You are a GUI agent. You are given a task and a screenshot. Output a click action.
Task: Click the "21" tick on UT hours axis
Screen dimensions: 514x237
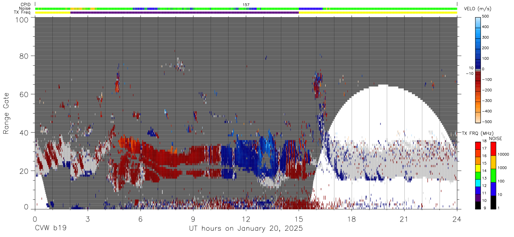point(404,219)
